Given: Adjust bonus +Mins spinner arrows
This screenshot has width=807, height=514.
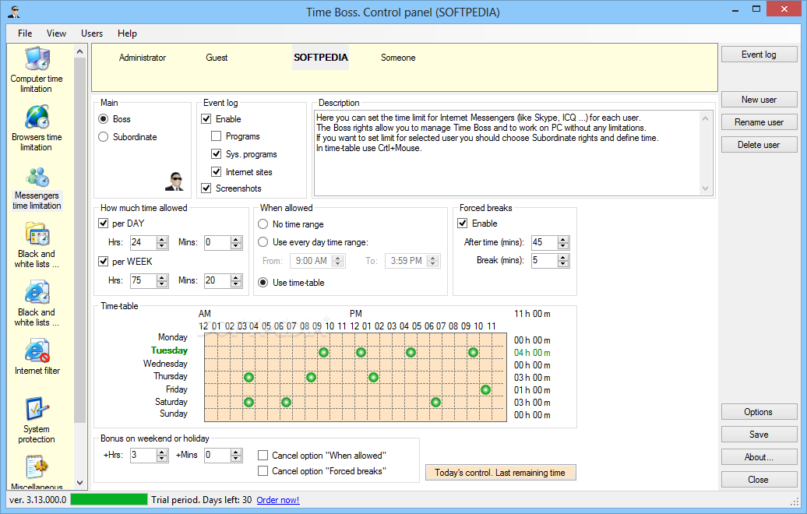Looking at the screenshot, I should (x=236, y=456).
